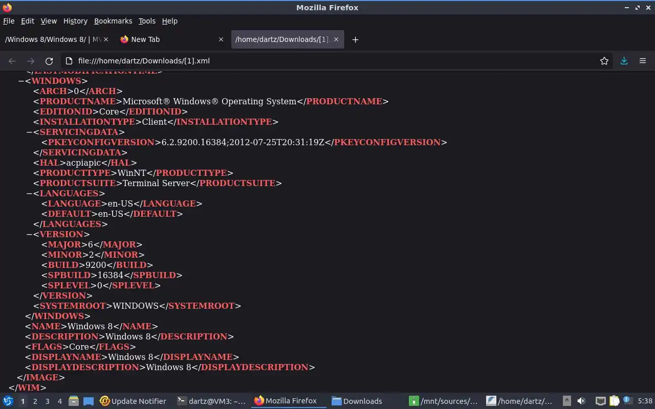Click the notification alert tray icon
This screenshot has height=409, width=655.
[627, 401]
